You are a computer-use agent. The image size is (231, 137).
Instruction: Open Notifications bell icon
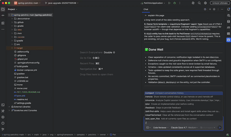tap(228, 9)
